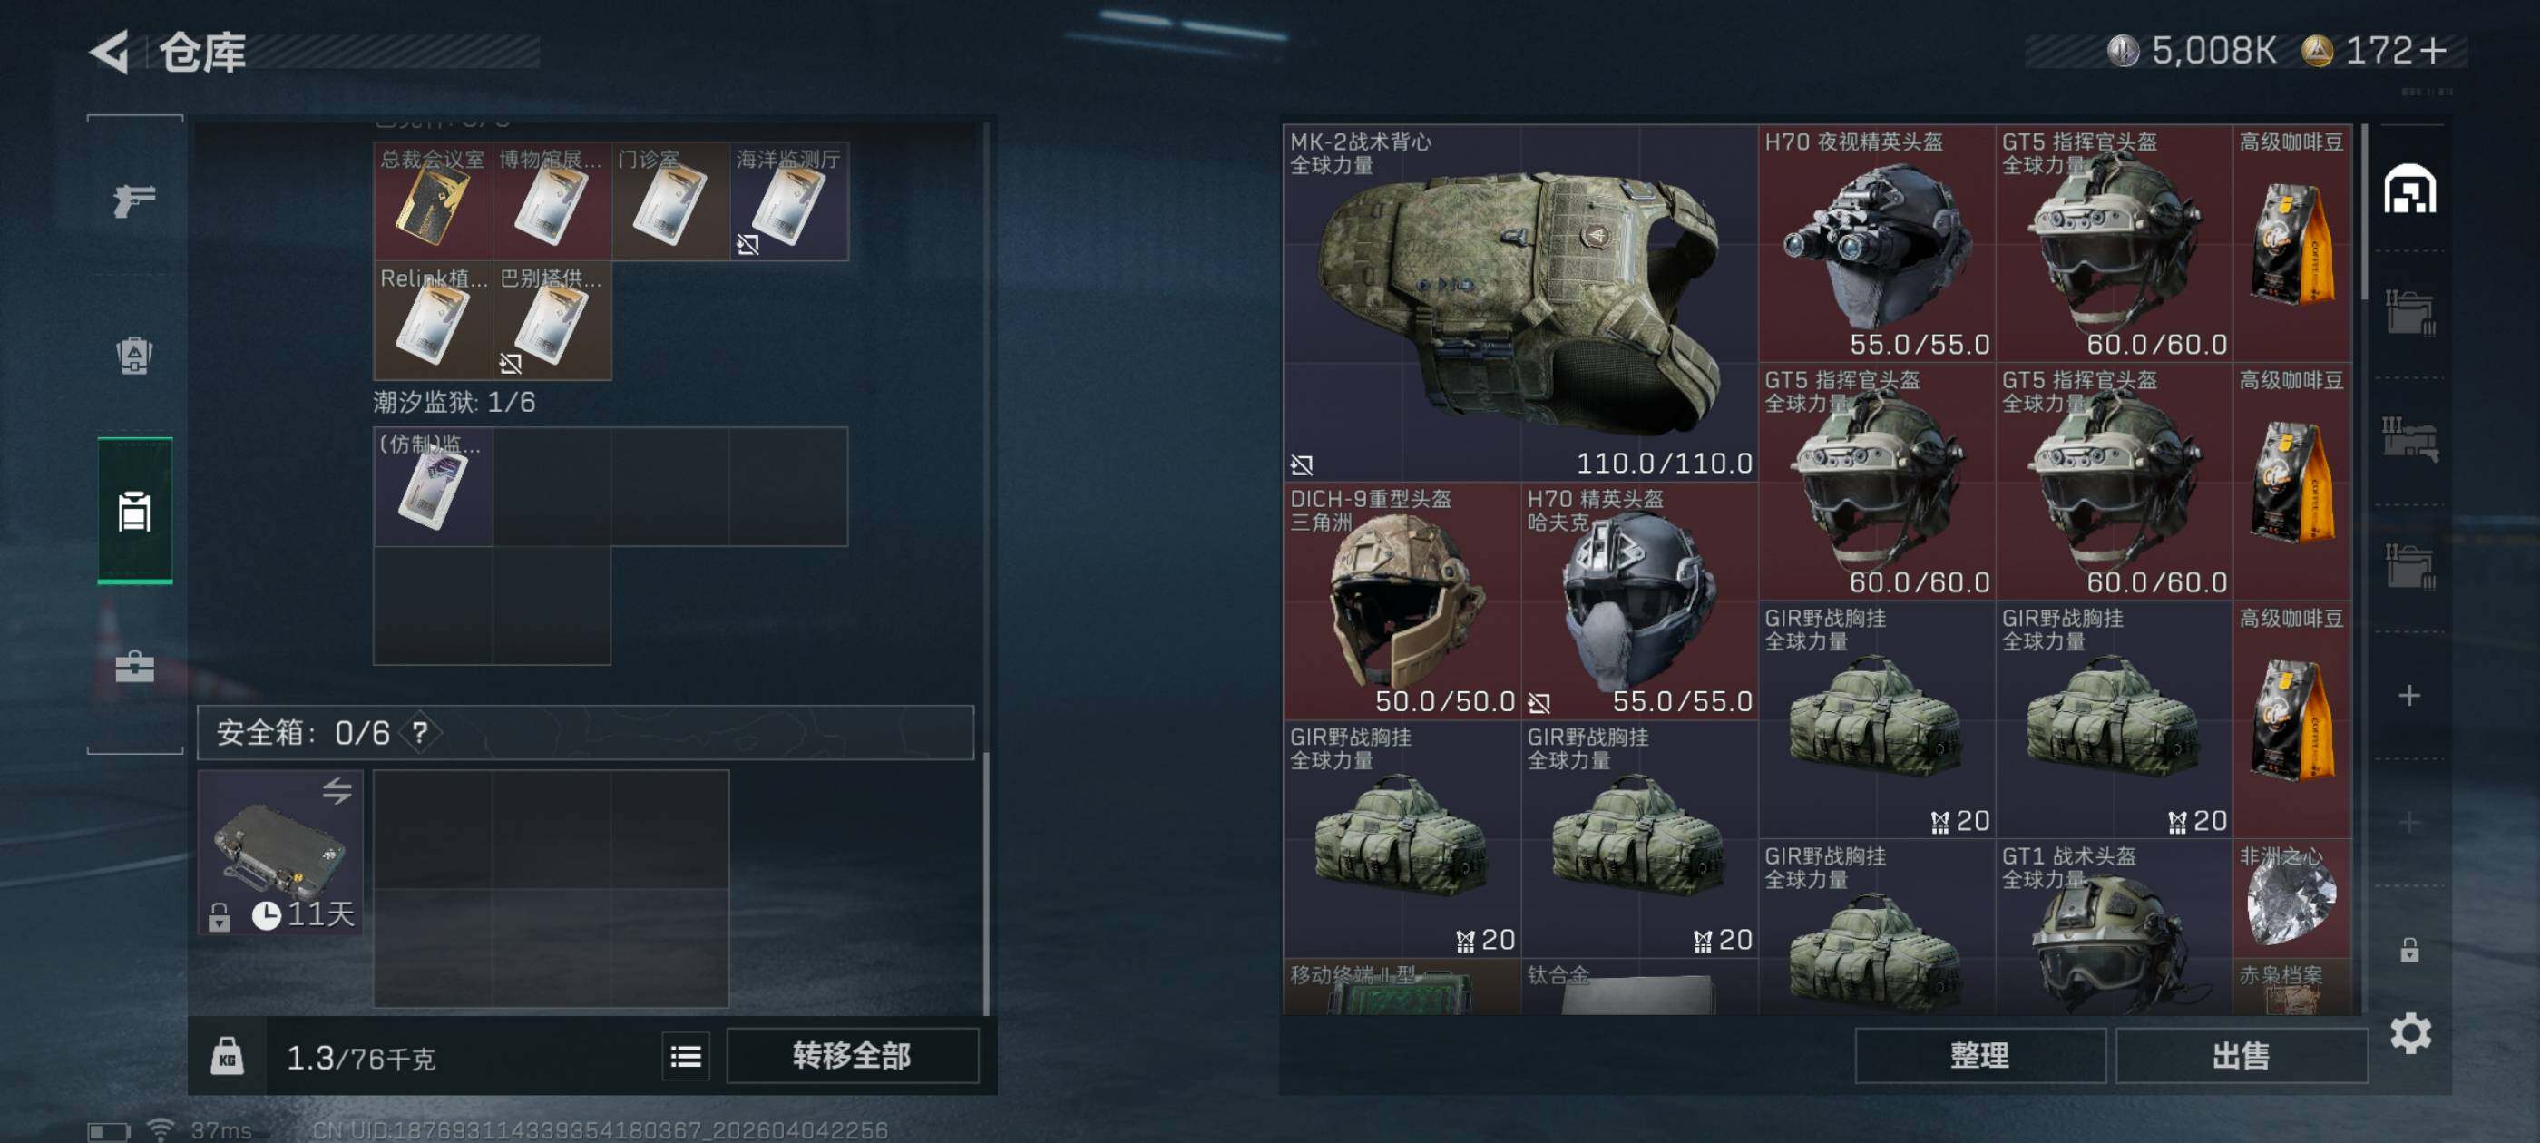
Task: Select the main warehouse storage icon
Action: tap(2408, 189)
